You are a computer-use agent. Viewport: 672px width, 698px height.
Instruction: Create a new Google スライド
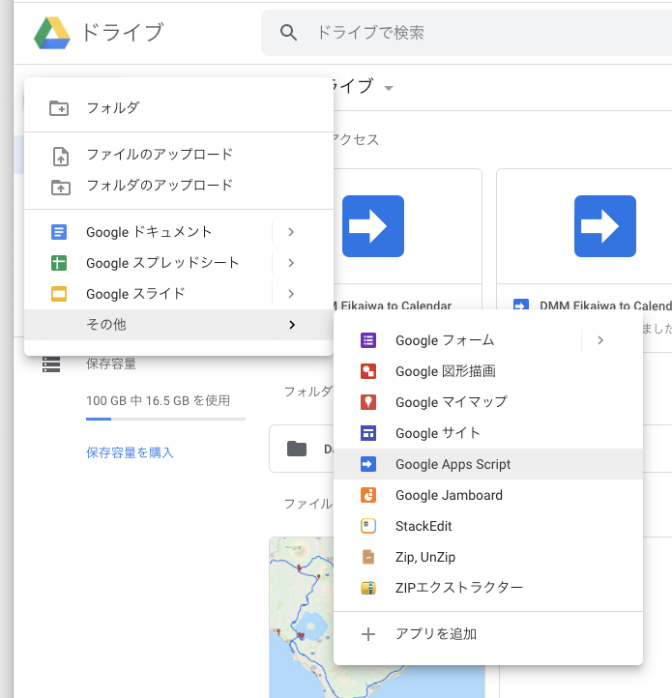pyautogui.click(x=148, y=294)
